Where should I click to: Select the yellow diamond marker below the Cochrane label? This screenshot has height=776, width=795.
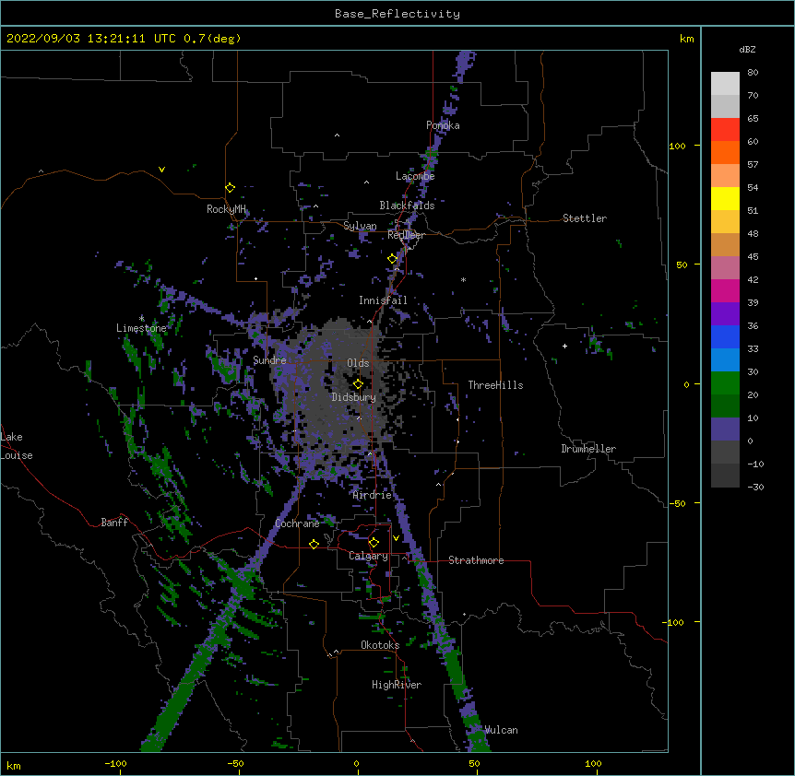tap(314, 544)
